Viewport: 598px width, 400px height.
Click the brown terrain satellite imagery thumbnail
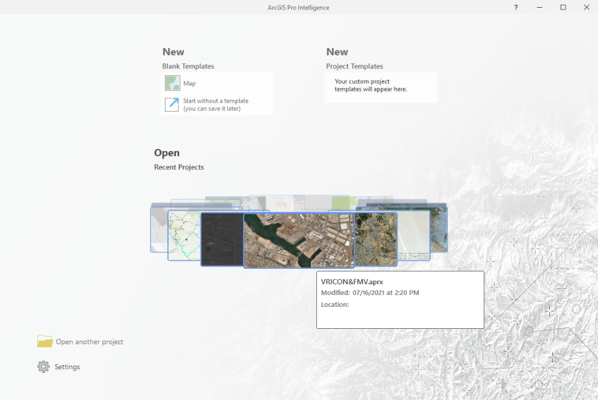tap(375, 239)
